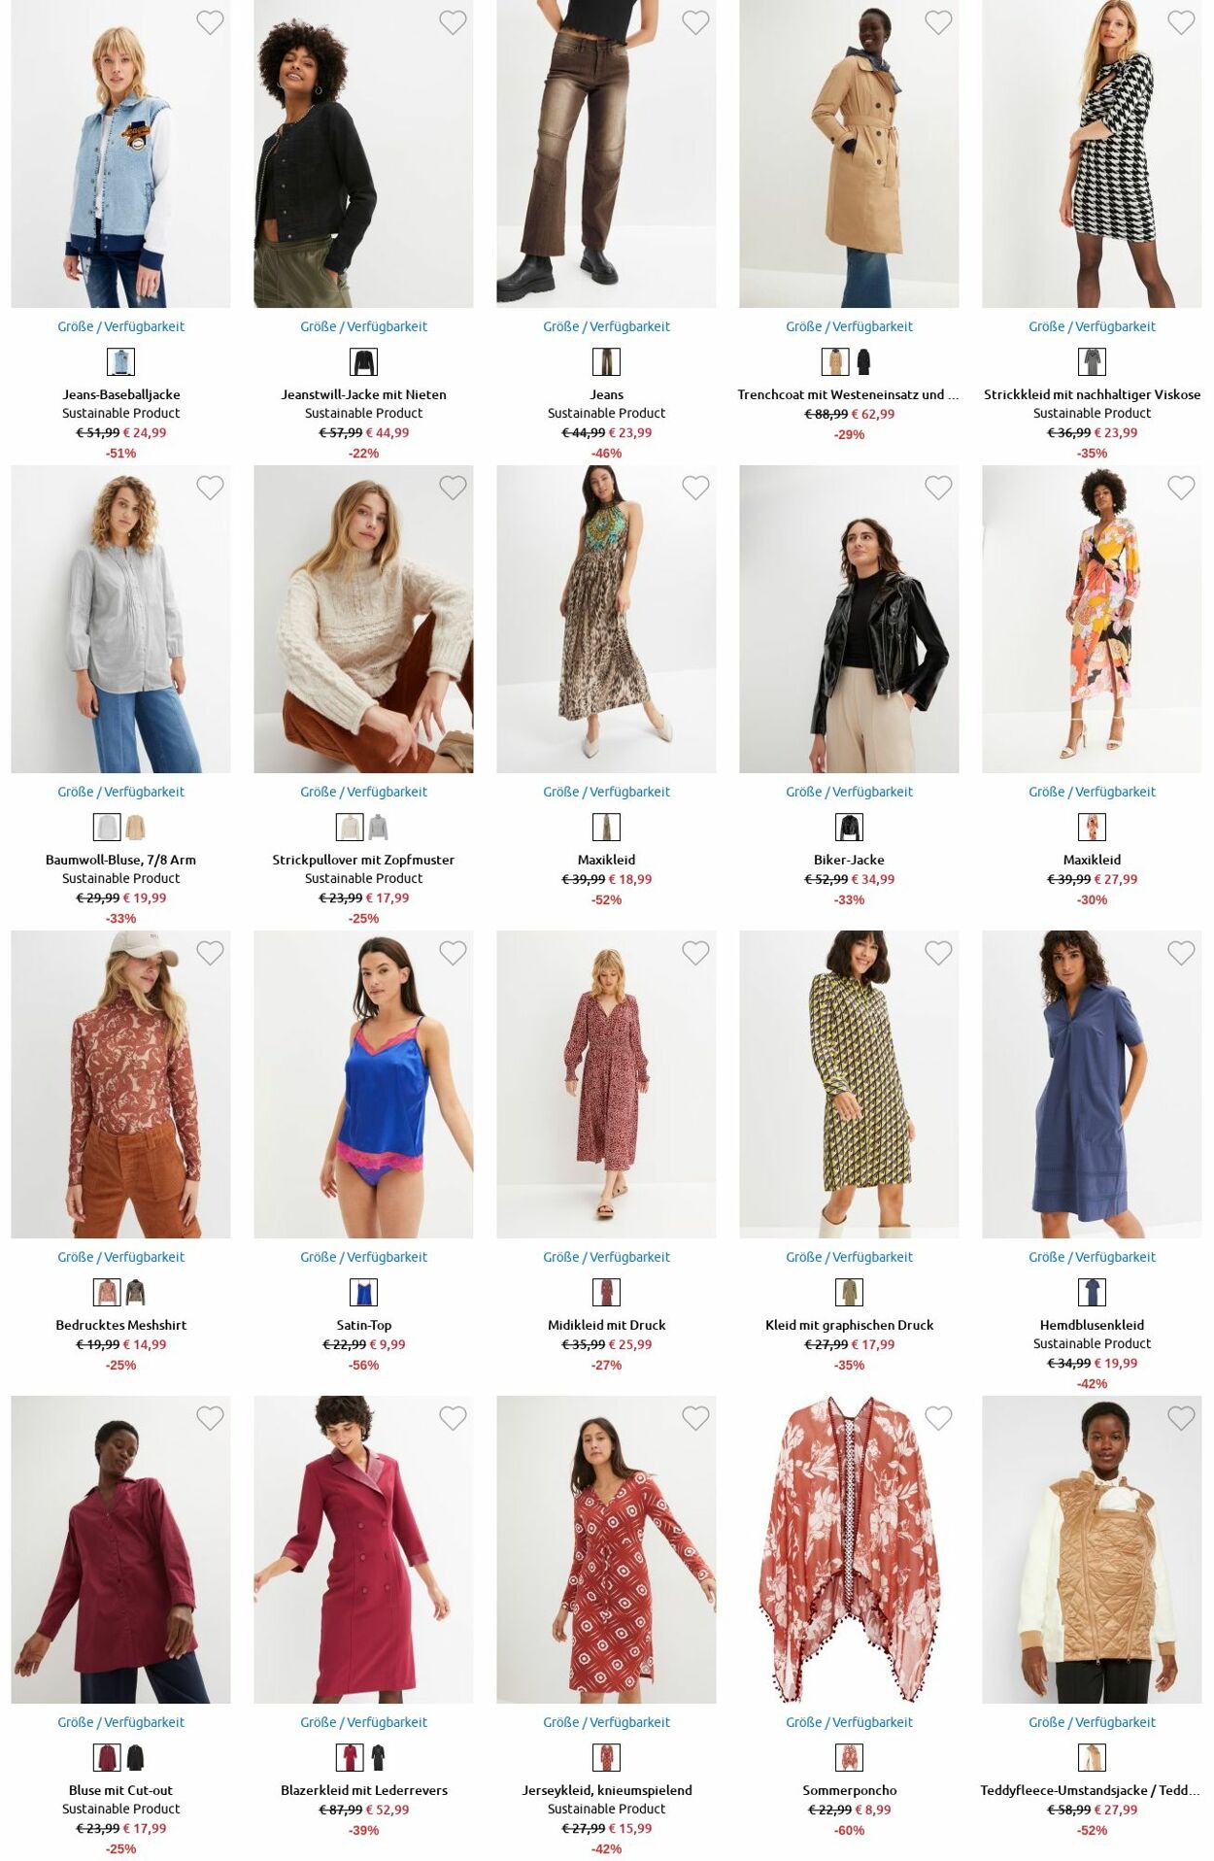Favorite the Jeans-Baseballjacke with its heart icon
This screenshot has width=1214, height=1861.
tap(210, 22)
